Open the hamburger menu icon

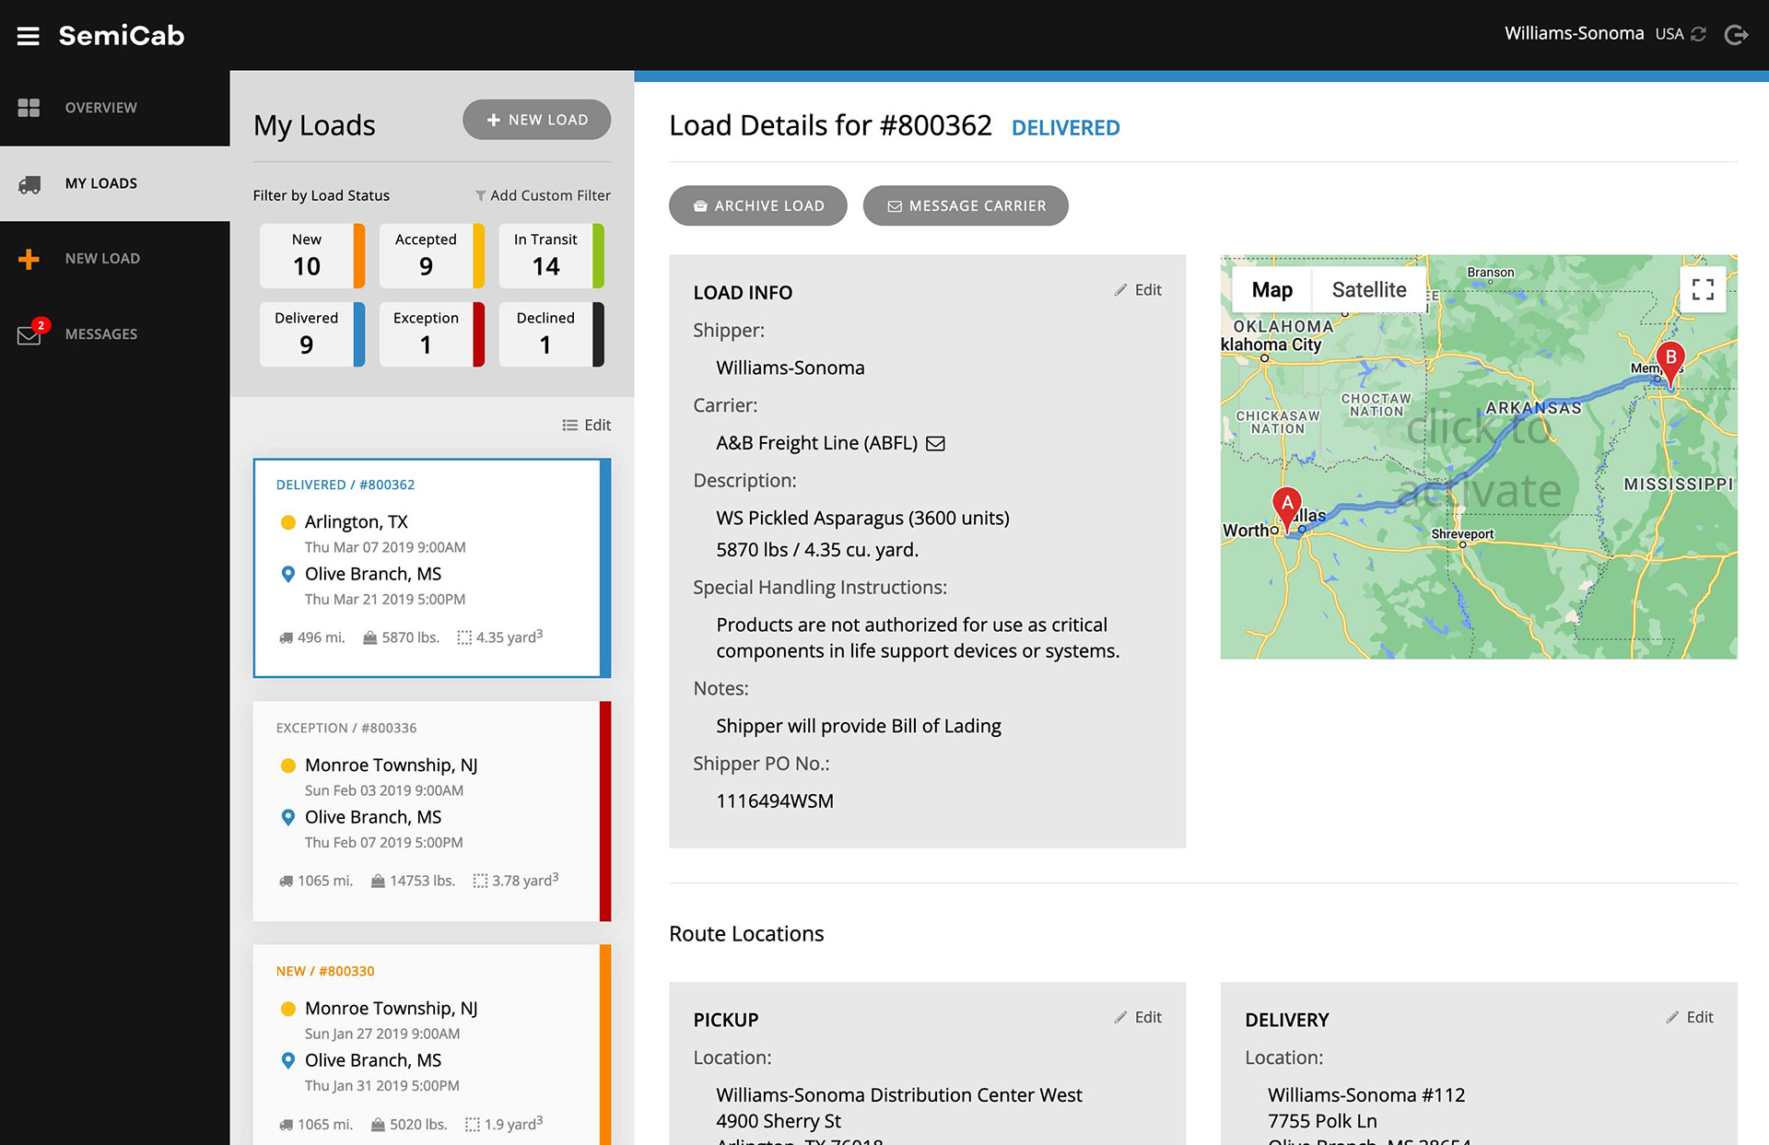tap(29, 36)
